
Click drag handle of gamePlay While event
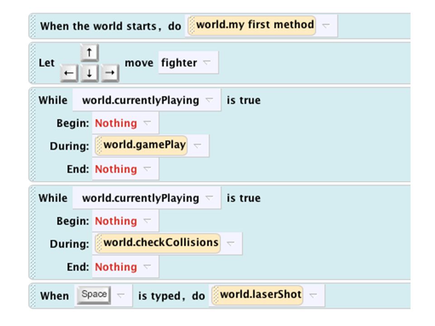pos(33,134)
